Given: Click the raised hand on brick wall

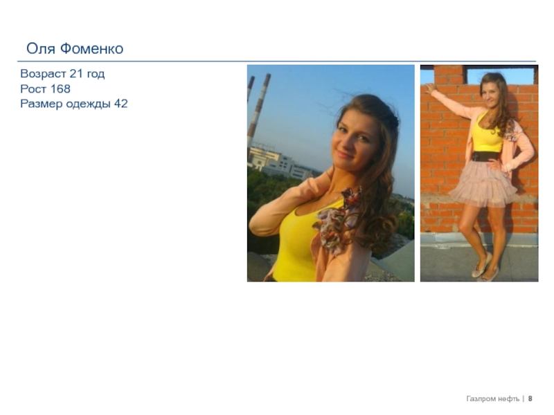Looking at the screenshot, I should click(x=429, y=88).
